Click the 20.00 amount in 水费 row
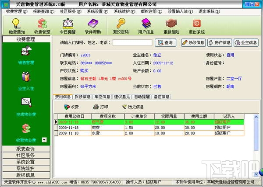Viewport: 263px width, 187px height. [199, 133]
